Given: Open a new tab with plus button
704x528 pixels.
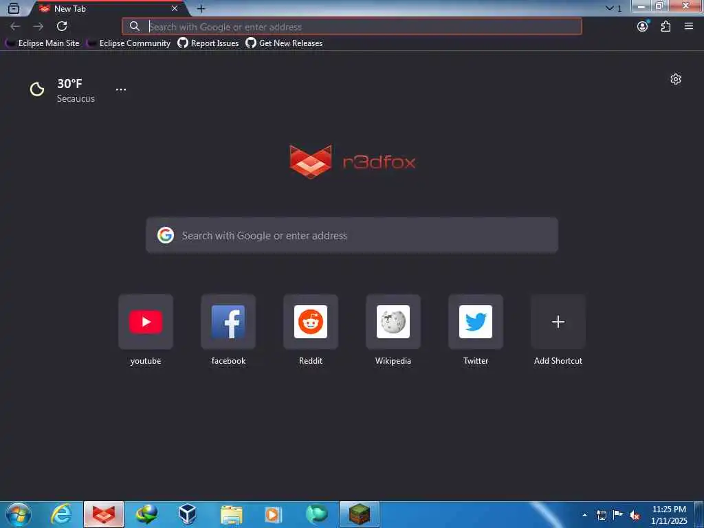Looking at the screenshot, I should [201, 8].
